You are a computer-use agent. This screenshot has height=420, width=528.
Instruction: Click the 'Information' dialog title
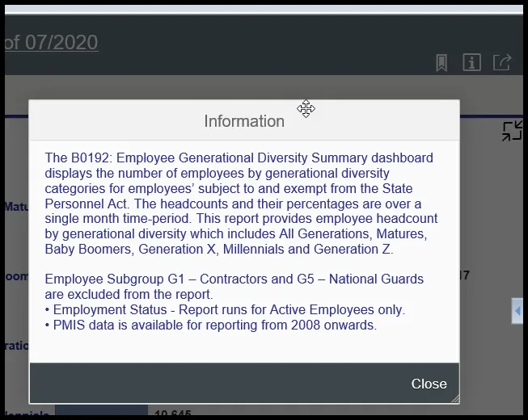[244, 121]
